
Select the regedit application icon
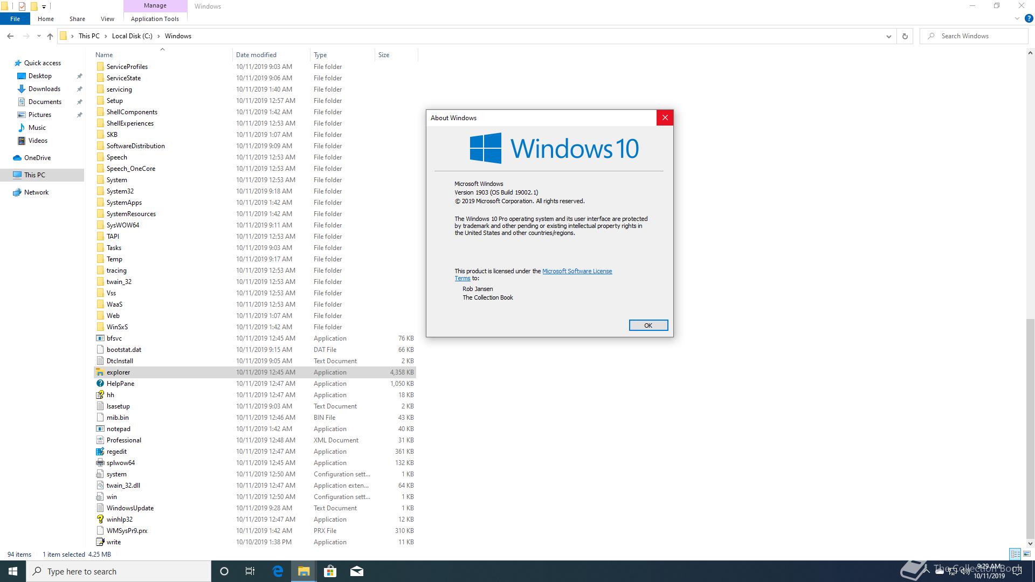[100, 452]
